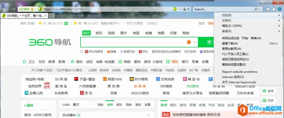
Task: Select the 网页 search tab
Action: (86, 33)
